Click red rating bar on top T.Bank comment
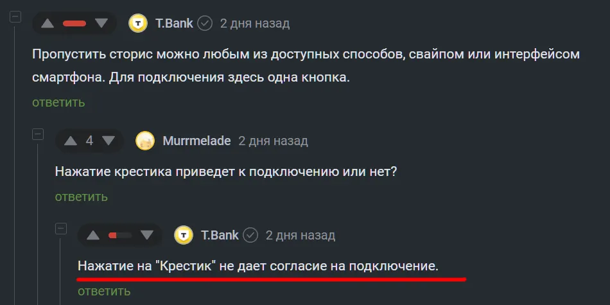Image resolution: width=610 pixels, height=305 pixels. click(x=74, y=24)
